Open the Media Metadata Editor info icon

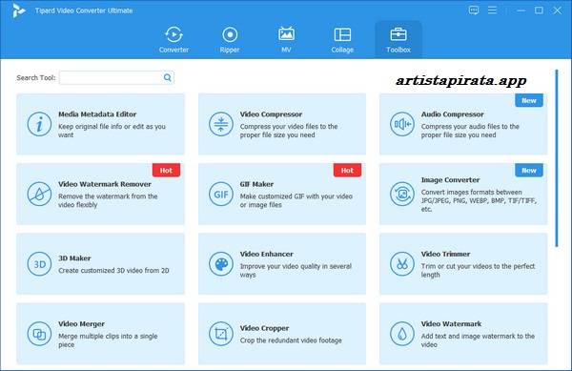point(39,124)
